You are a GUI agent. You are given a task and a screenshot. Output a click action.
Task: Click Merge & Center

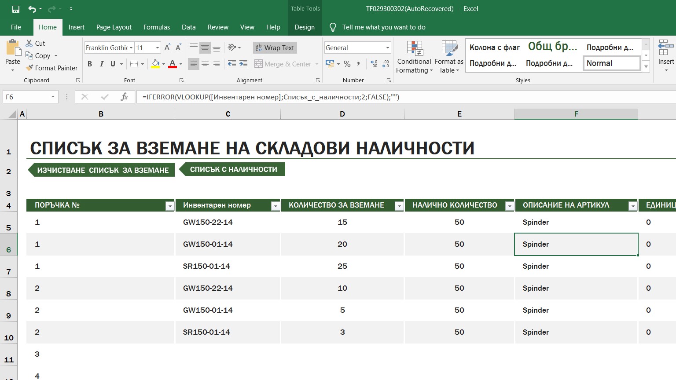click(283, 64)
